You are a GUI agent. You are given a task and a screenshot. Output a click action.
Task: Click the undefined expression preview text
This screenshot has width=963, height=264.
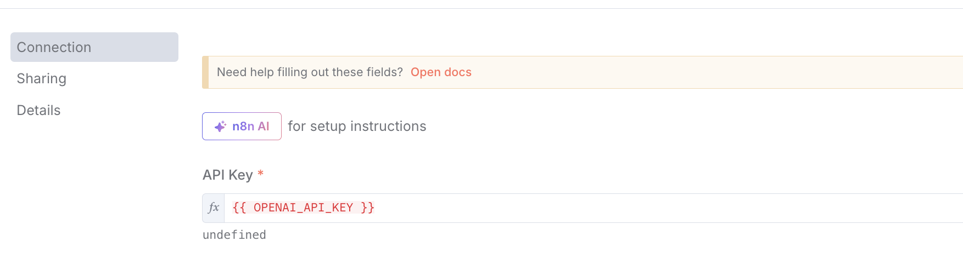(234, 235)
